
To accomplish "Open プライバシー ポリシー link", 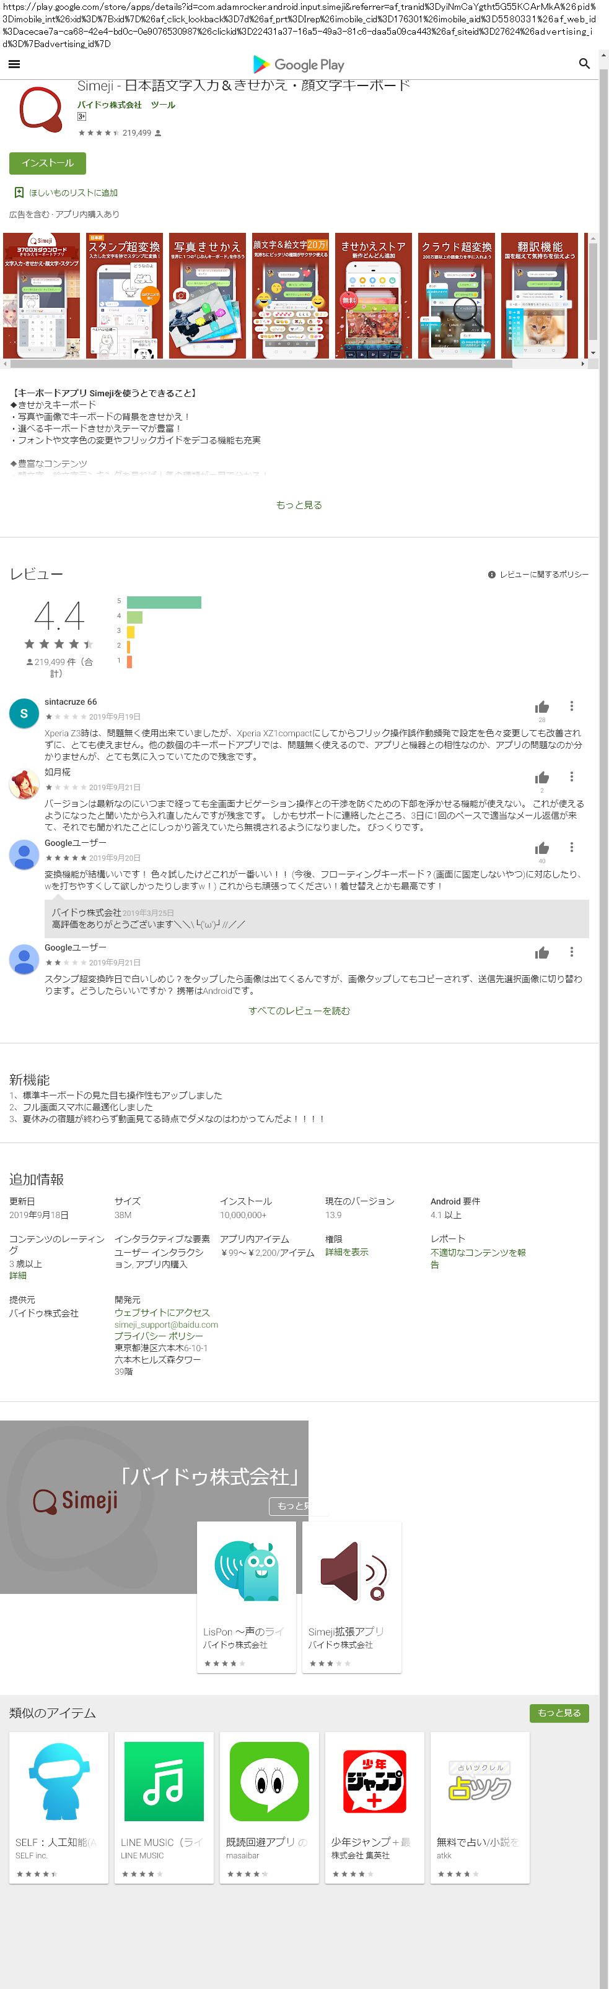I will coord(159,1336).
